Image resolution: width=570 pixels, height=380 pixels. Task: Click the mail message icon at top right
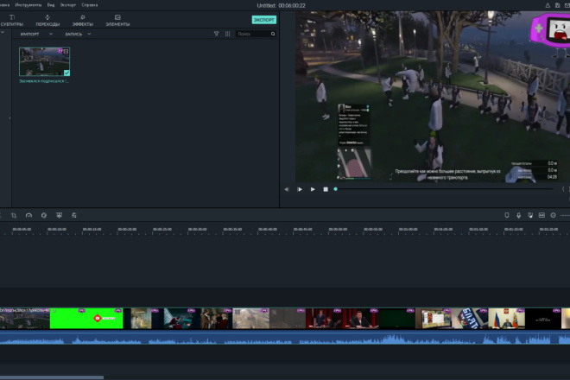click(567, 5)
